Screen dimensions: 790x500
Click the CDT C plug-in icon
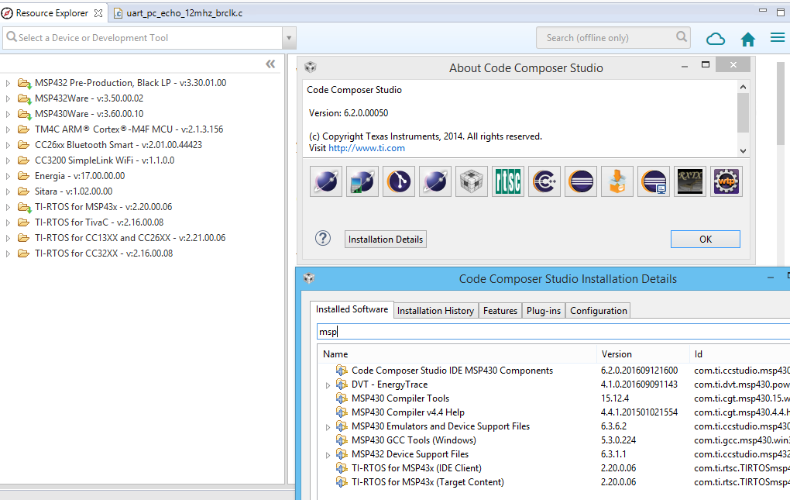pyautogui.click(x=544, y=181)
